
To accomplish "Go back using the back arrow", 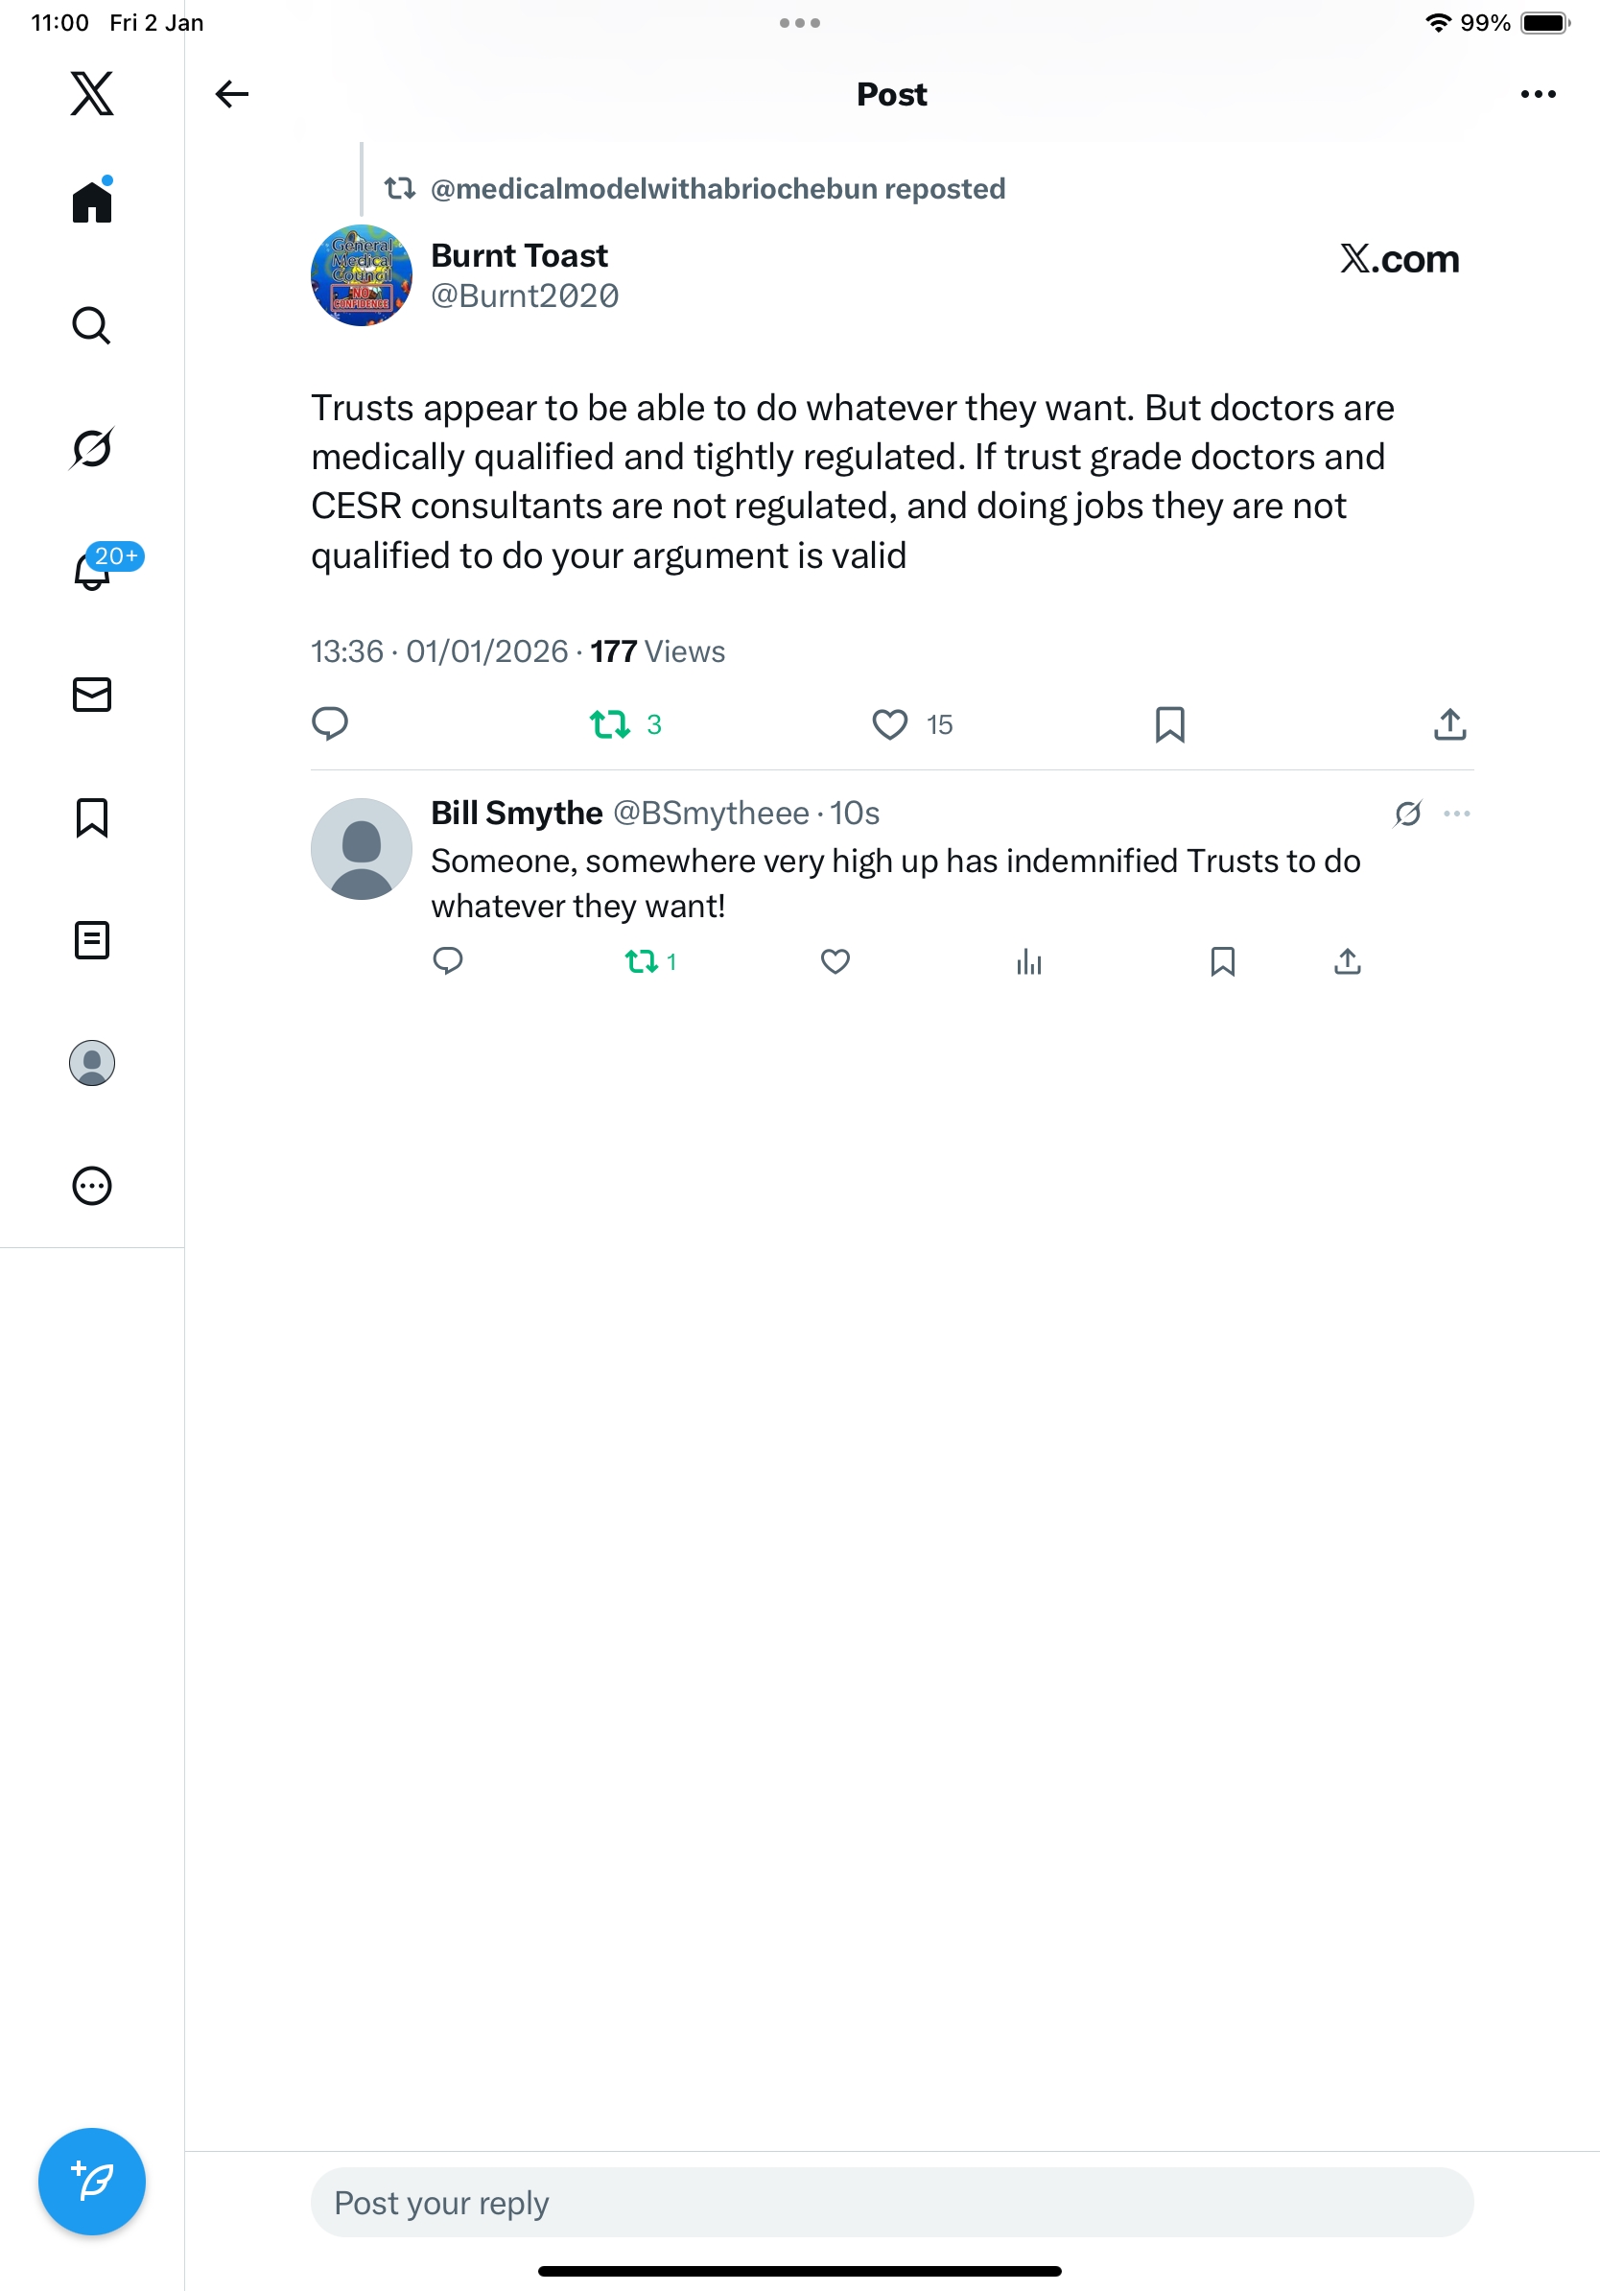I will click(231, 94).
